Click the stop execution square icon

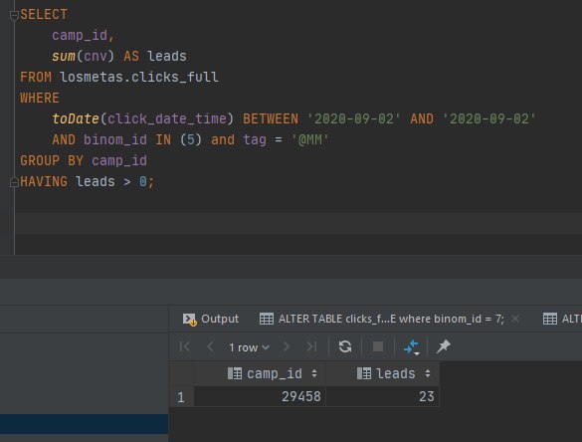pyautogui.click(x=378, y=346)
